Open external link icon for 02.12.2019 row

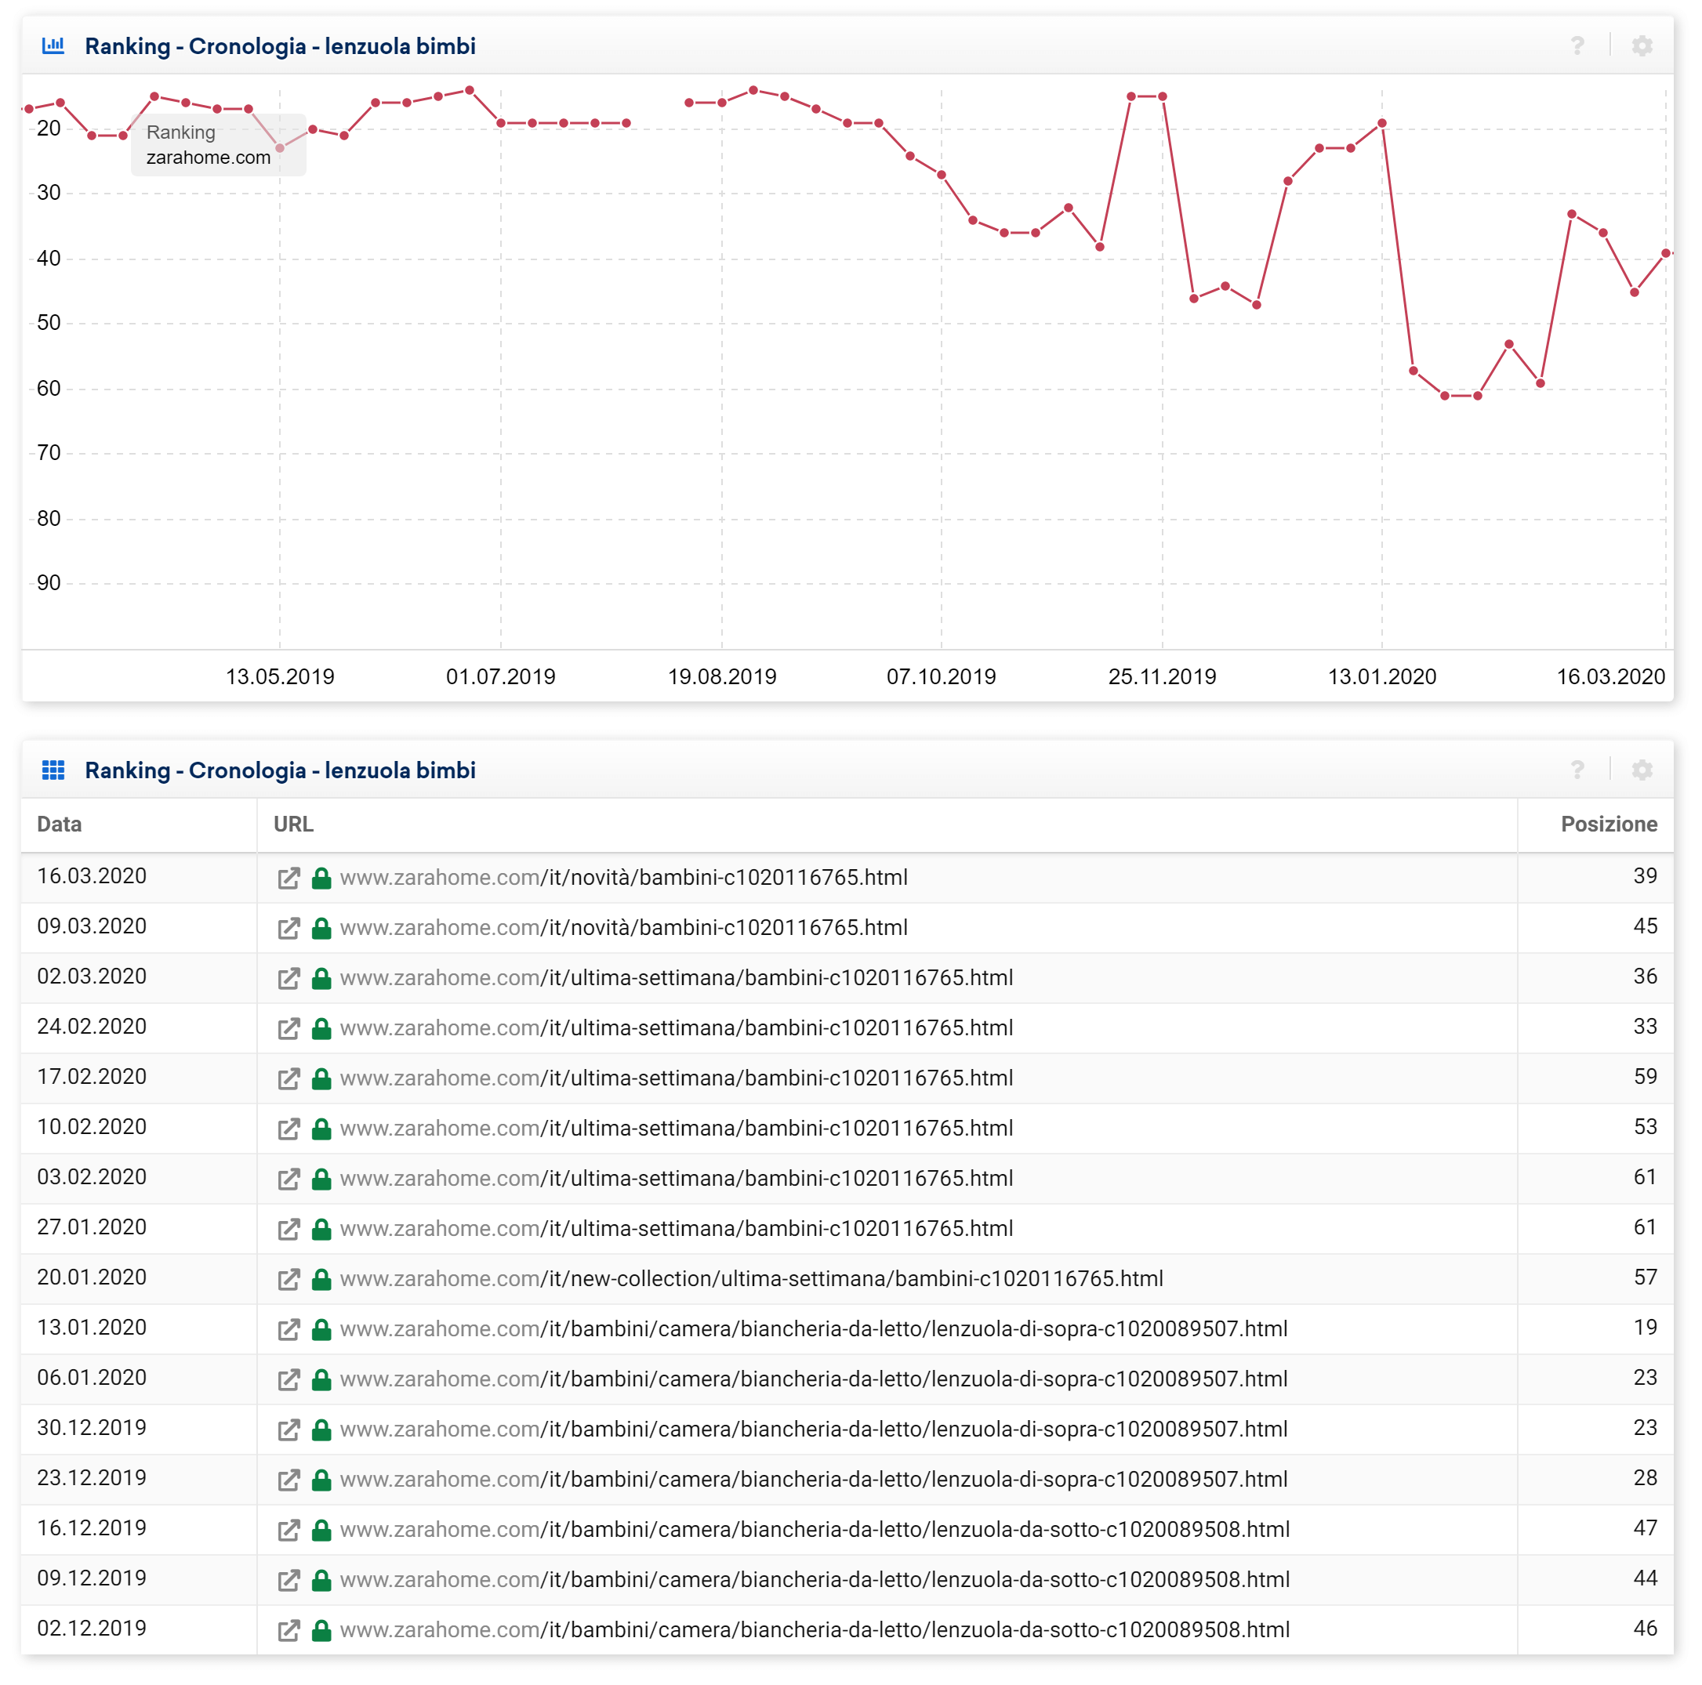click(289, 1630)
